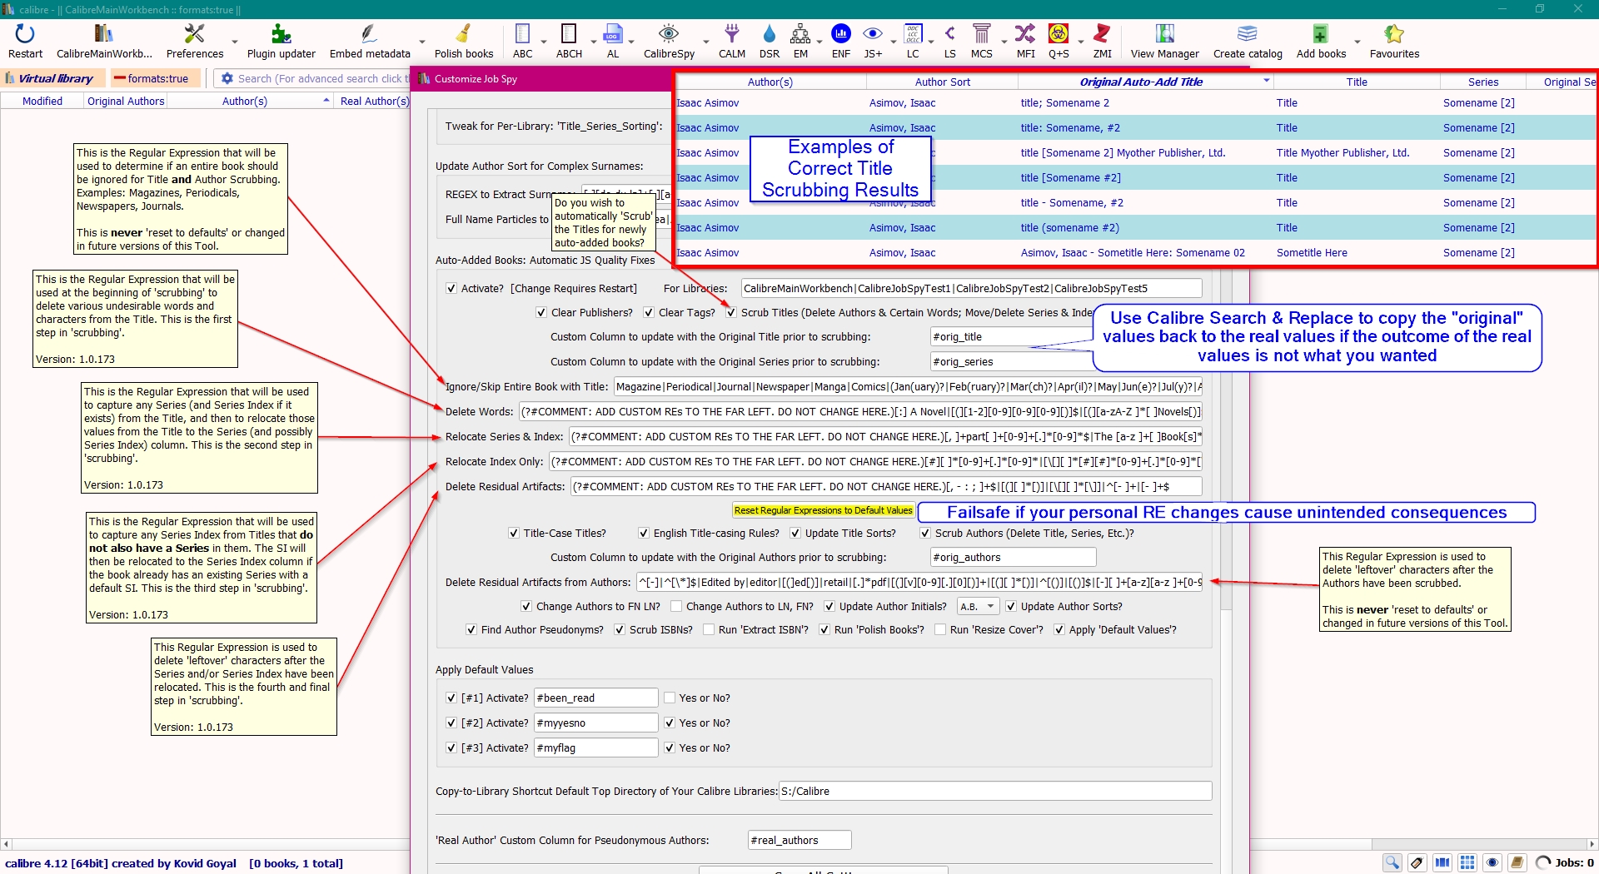Toggle the 'Clear Tags?' checkbox
The width and height of the screenshot is (1599, 874).
(649, 313)
